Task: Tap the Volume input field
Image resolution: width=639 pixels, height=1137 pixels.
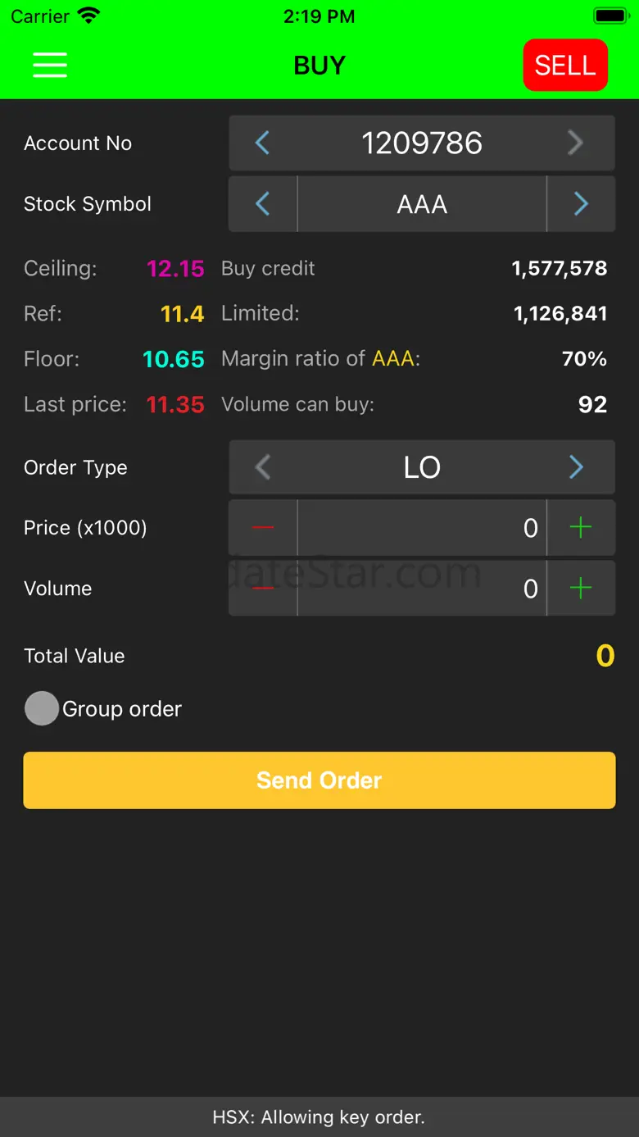Action: pos(422,589)
